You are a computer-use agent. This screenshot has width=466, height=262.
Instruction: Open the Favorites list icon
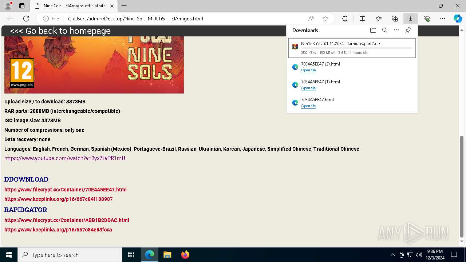379,19
